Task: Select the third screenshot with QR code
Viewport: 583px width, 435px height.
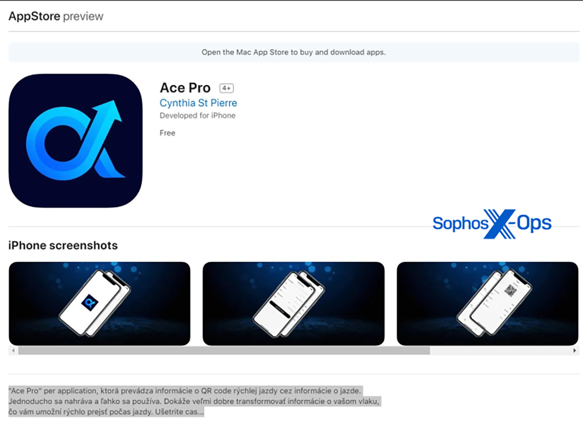Action: coord(487,304)
